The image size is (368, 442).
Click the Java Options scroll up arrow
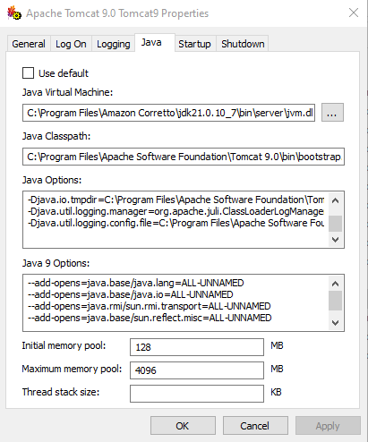tap(335, 200)
